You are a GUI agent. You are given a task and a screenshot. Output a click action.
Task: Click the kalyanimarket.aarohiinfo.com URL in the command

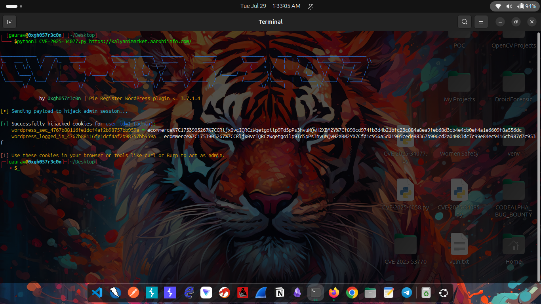[x=140, y=42]
